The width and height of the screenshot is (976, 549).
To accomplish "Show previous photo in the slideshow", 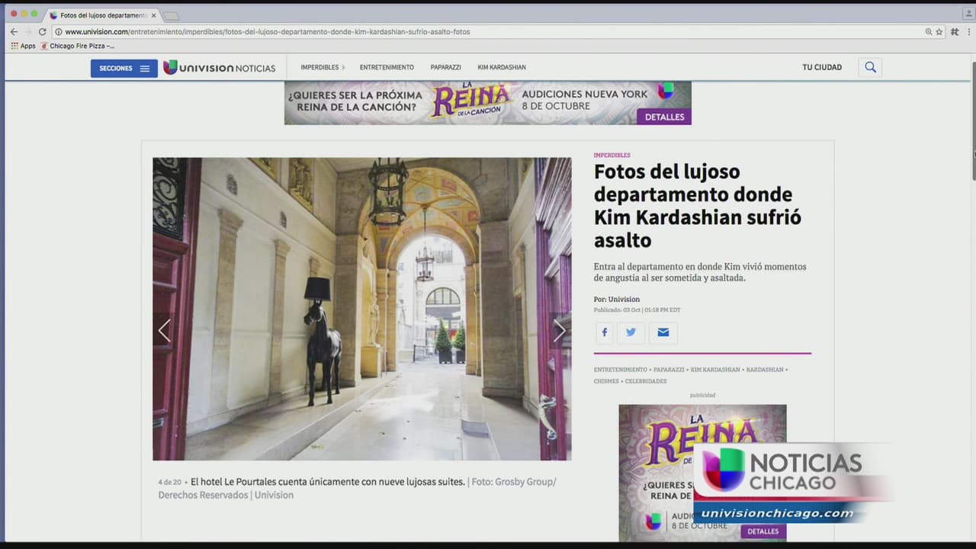I will point(164,330).
